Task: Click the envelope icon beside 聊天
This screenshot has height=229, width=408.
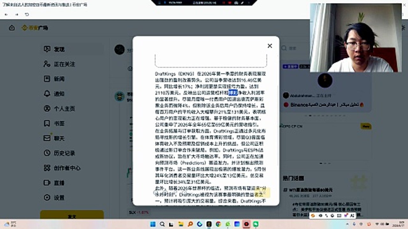Action: [x=47, y=138]
